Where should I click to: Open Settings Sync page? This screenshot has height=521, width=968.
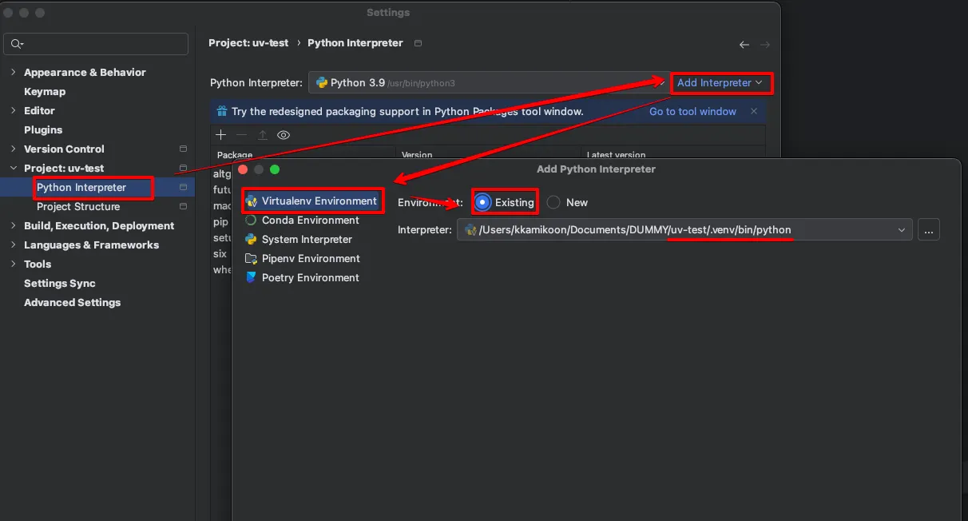point(60,283)
